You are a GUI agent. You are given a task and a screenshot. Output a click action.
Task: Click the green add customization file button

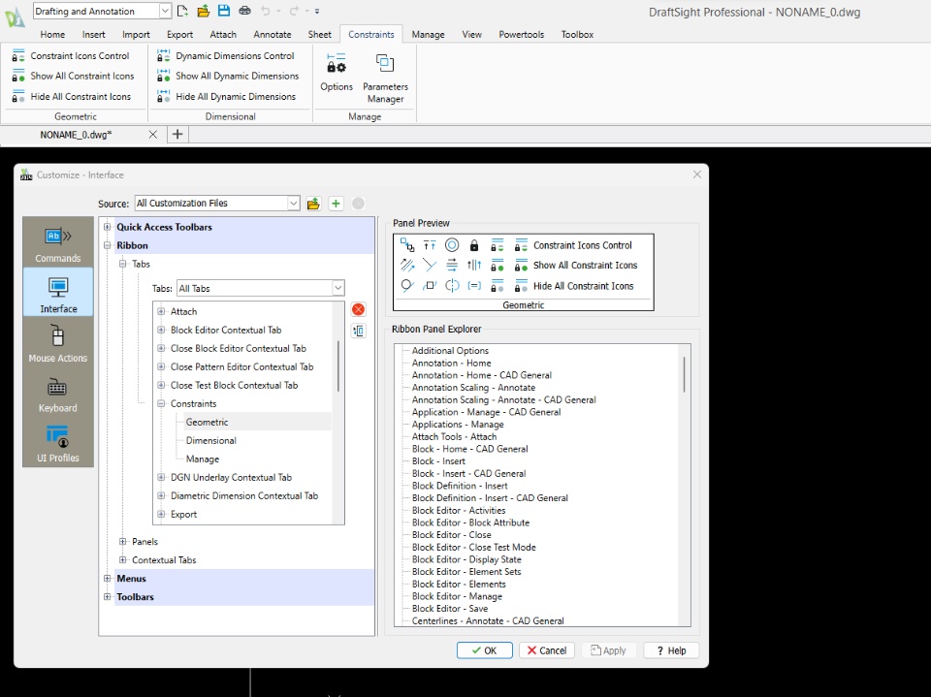click(x=336, y=204)
